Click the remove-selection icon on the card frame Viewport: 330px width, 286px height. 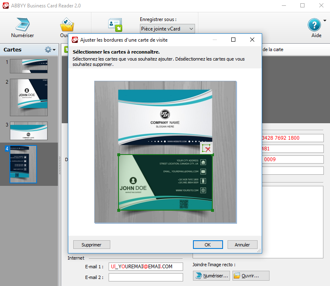[207, 149]
